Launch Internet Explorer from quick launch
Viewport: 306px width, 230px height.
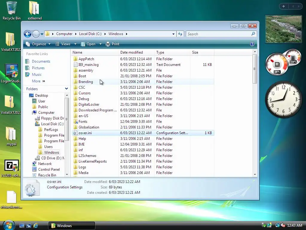36,226
